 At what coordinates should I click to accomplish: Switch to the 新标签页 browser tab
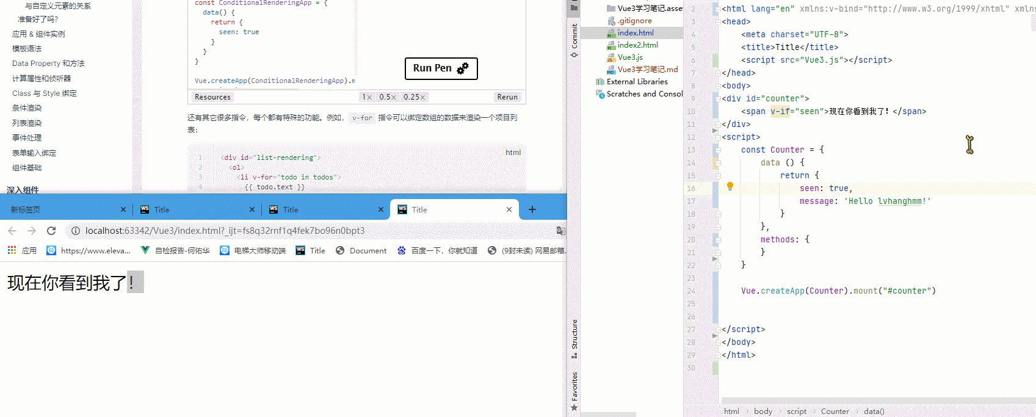[65, 209]
